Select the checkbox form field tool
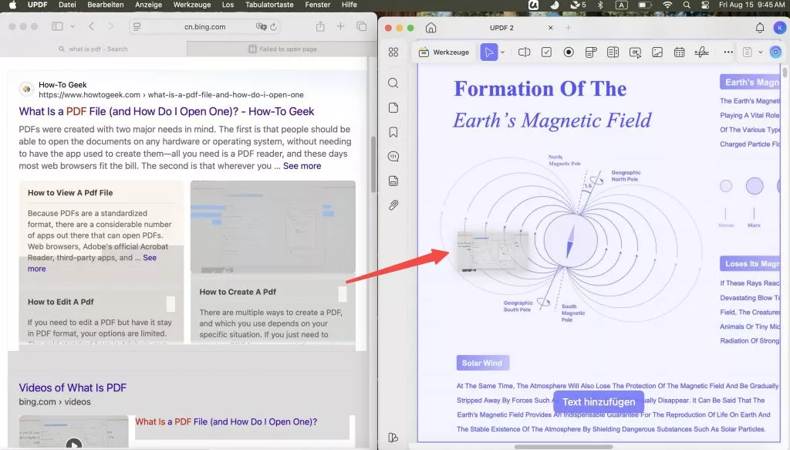Image resolution: width=790 pixels, height=450 pixels. pyautogui.click(x=546, y=52)
